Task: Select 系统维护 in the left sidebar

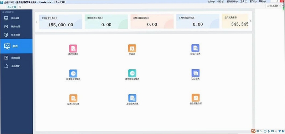Action: pyautogui.click(x=16, y=66)
